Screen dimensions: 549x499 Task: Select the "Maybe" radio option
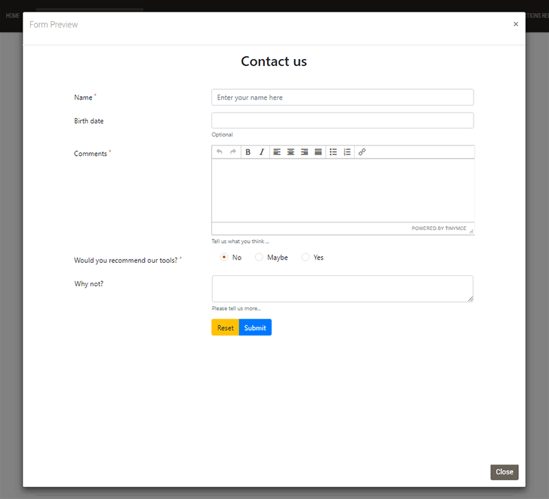(x=259, y=257)
